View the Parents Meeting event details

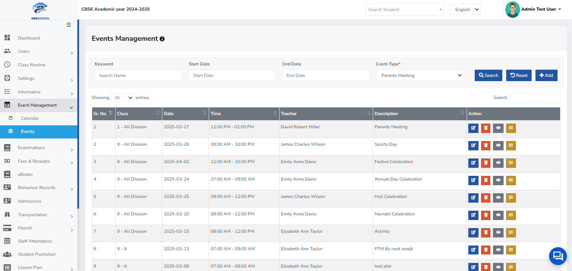(x=498, y=128)
